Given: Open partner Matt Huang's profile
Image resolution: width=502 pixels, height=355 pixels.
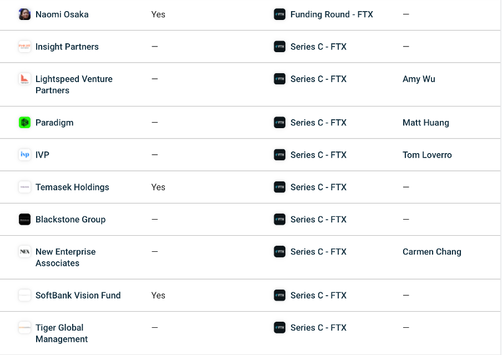Looking at the screenshot, I should pyautogui.click(x=425, y=123).
